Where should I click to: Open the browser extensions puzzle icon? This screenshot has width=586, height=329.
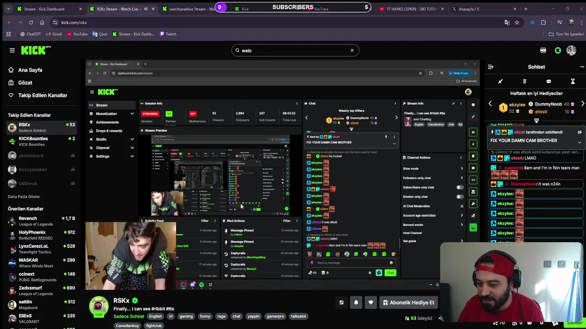(543, 22)
